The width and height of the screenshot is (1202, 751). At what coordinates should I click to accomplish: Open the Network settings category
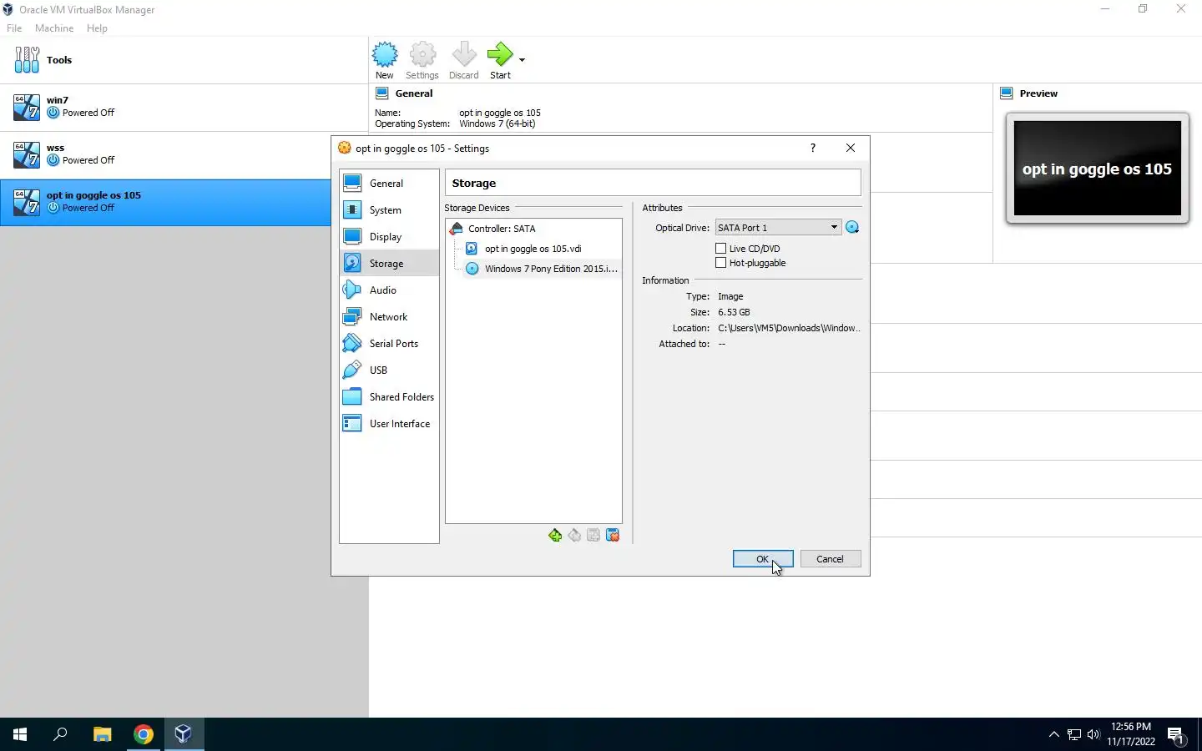tap(389, 317)
